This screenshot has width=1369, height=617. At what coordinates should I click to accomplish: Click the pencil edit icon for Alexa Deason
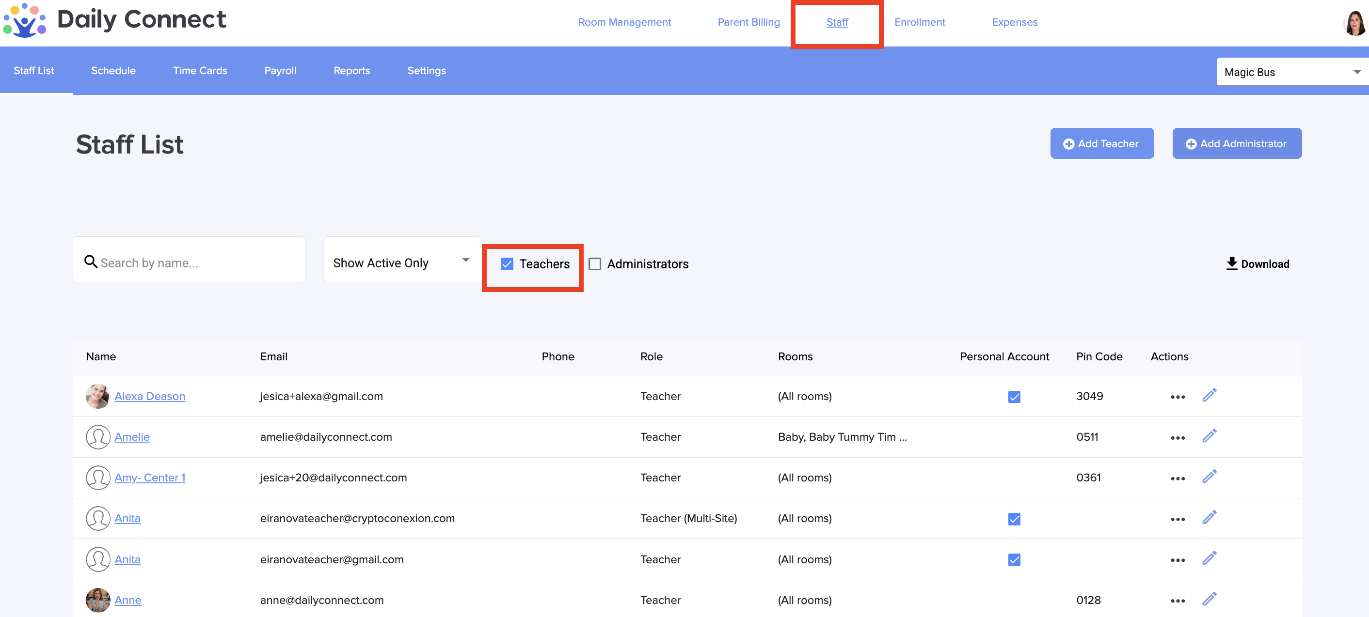pyautogui.click(x=1209, y=396)
